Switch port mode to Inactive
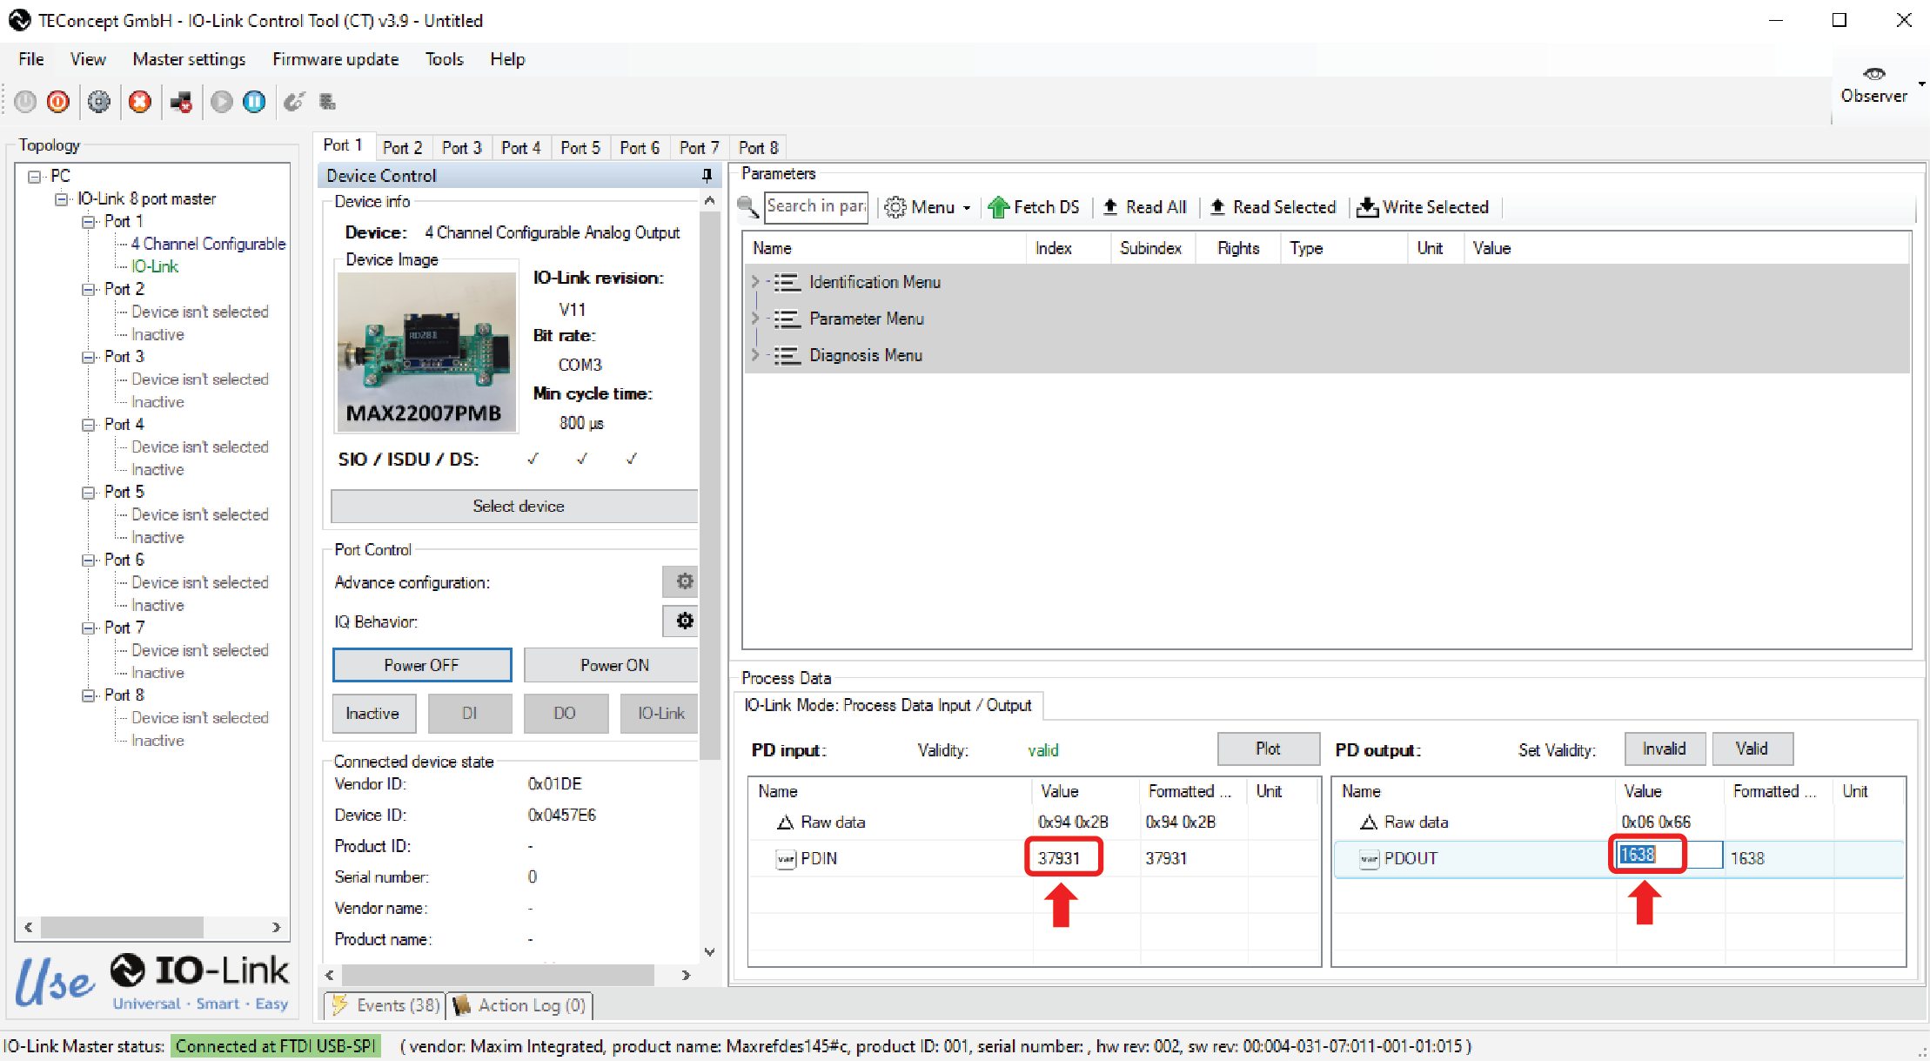 373,714
